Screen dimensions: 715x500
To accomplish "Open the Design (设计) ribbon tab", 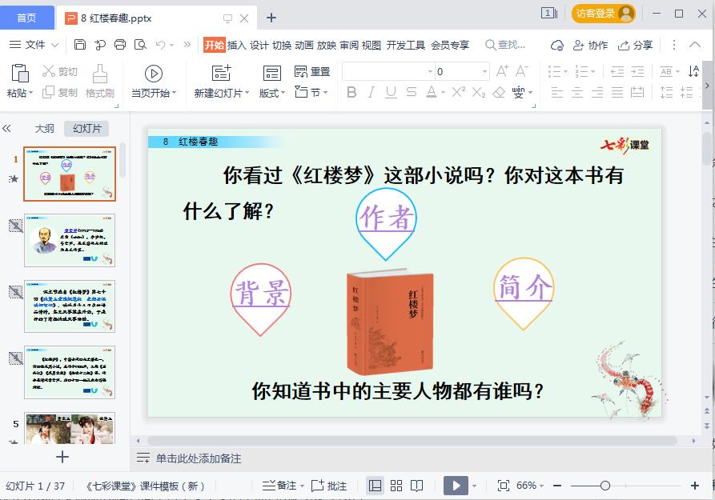I will click(x=259, y=45).
